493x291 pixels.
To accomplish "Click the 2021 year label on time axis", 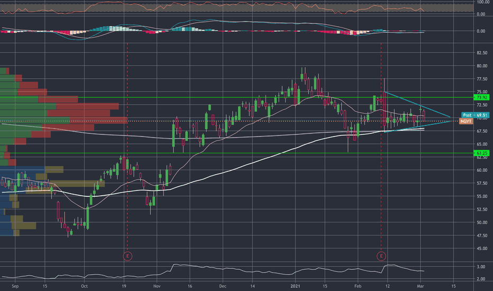I will point(295,286).
